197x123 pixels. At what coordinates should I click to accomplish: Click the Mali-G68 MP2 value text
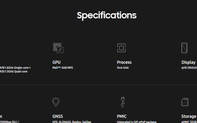63,68
